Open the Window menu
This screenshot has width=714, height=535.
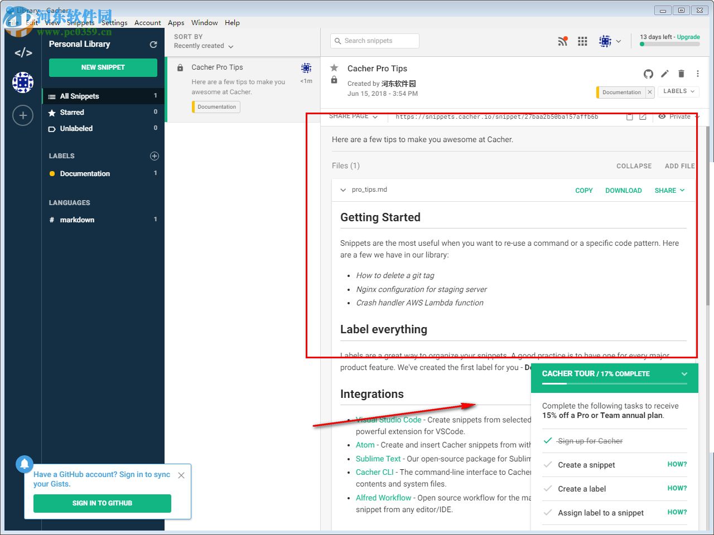(x=204, y=23)
